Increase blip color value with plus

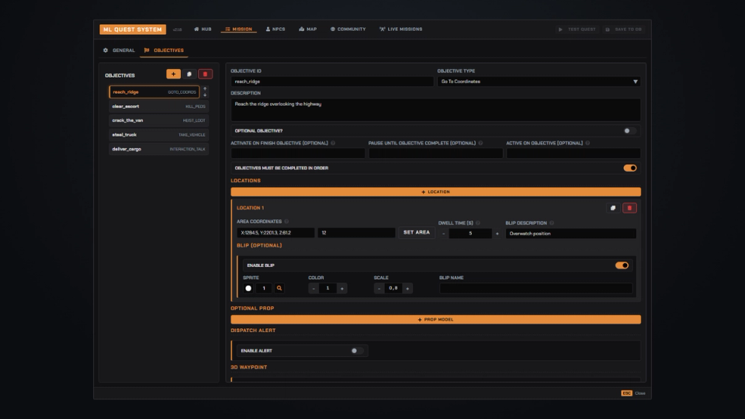(341, 289)
